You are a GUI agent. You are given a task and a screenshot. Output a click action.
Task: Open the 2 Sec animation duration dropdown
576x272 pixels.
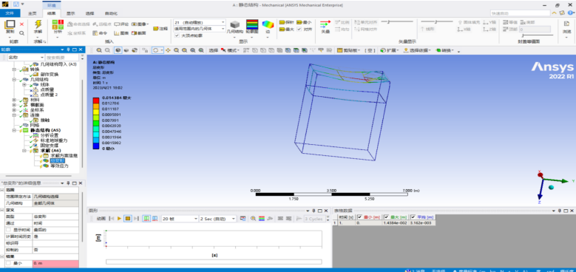point(217,218)
